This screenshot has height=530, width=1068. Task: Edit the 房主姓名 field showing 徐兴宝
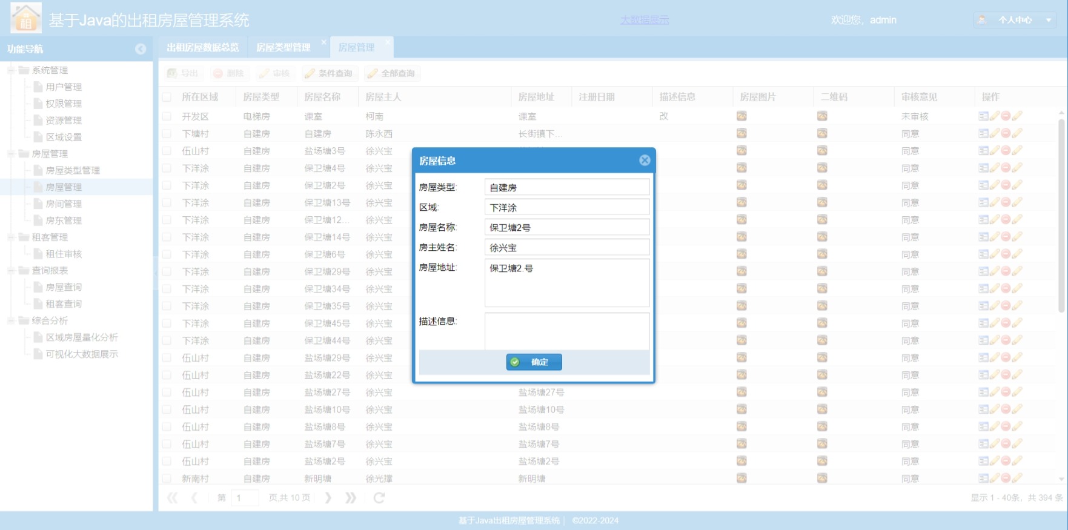[567, 247]
